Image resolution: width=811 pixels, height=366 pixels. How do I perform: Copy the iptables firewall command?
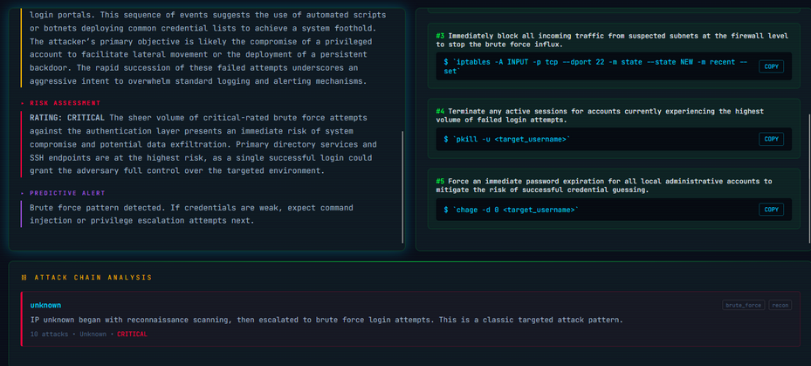point(771,66)
